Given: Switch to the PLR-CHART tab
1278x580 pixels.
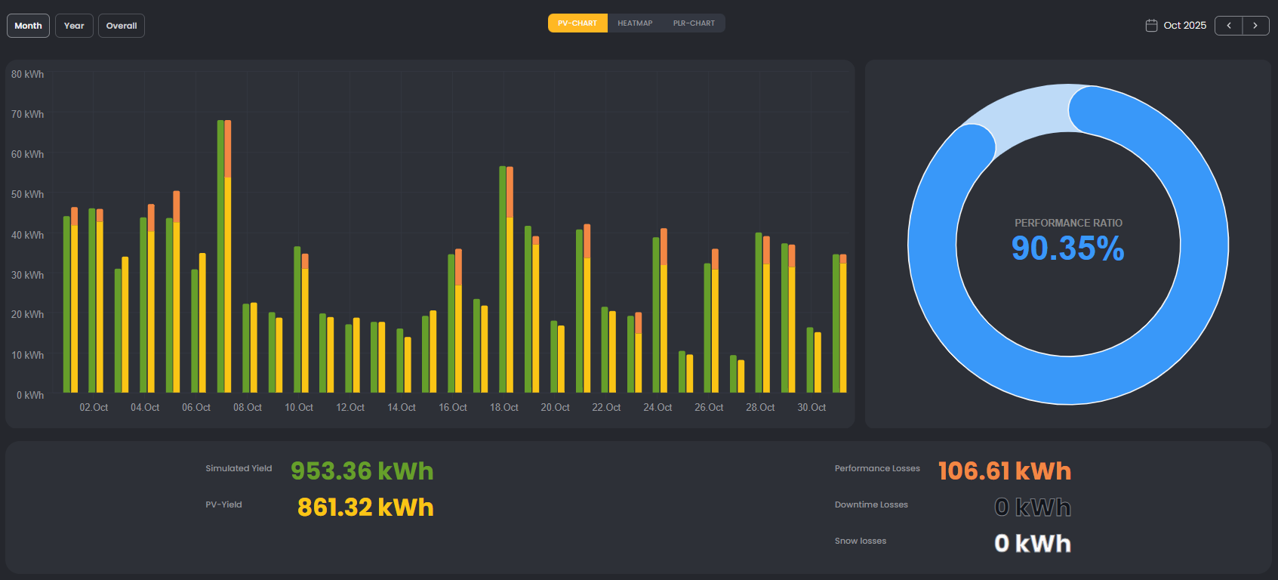Looking at the screenshot, I should pos(694,23).
